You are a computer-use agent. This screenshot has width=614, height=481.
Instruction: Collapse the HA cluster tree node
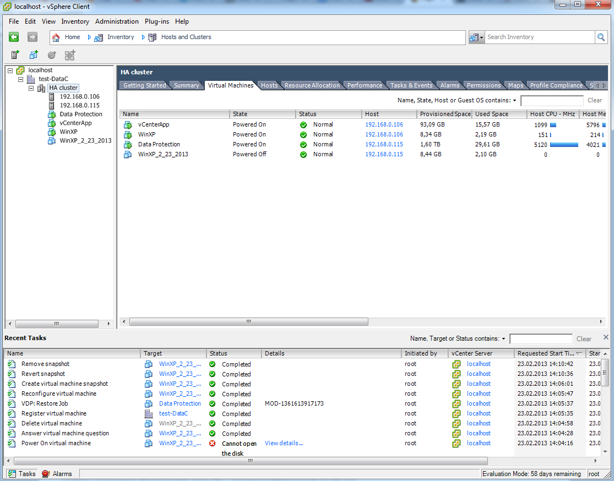pyautogui.click(x=31, y=88)
